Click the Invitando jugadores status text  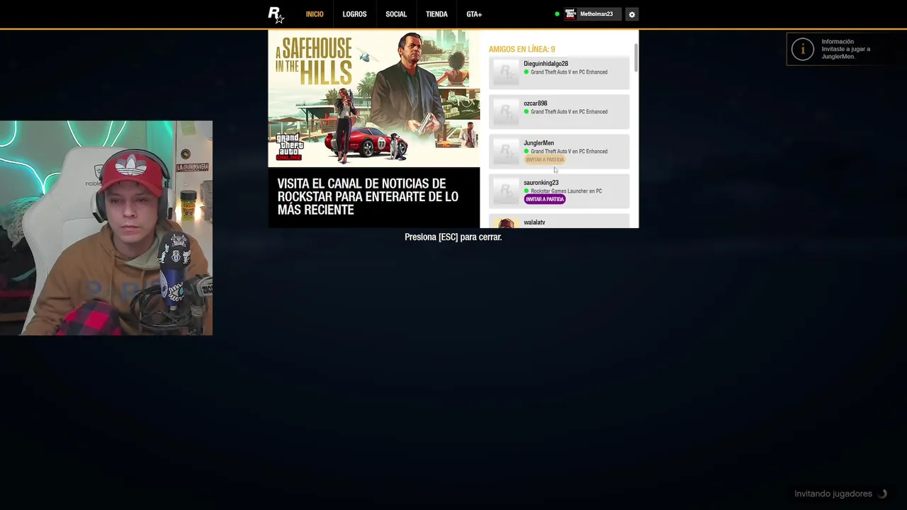point(833,494)
